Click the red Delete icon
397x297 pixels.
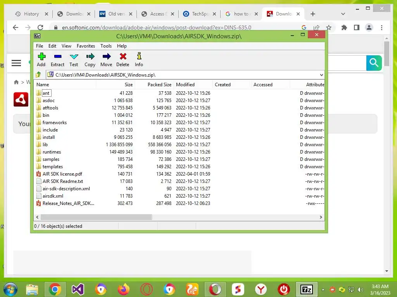click(x=123, y=60)
